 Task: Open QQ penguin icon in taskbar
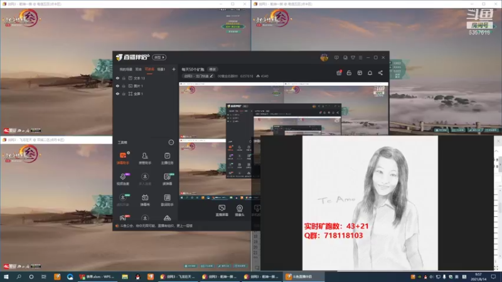[x=137, y=276]
